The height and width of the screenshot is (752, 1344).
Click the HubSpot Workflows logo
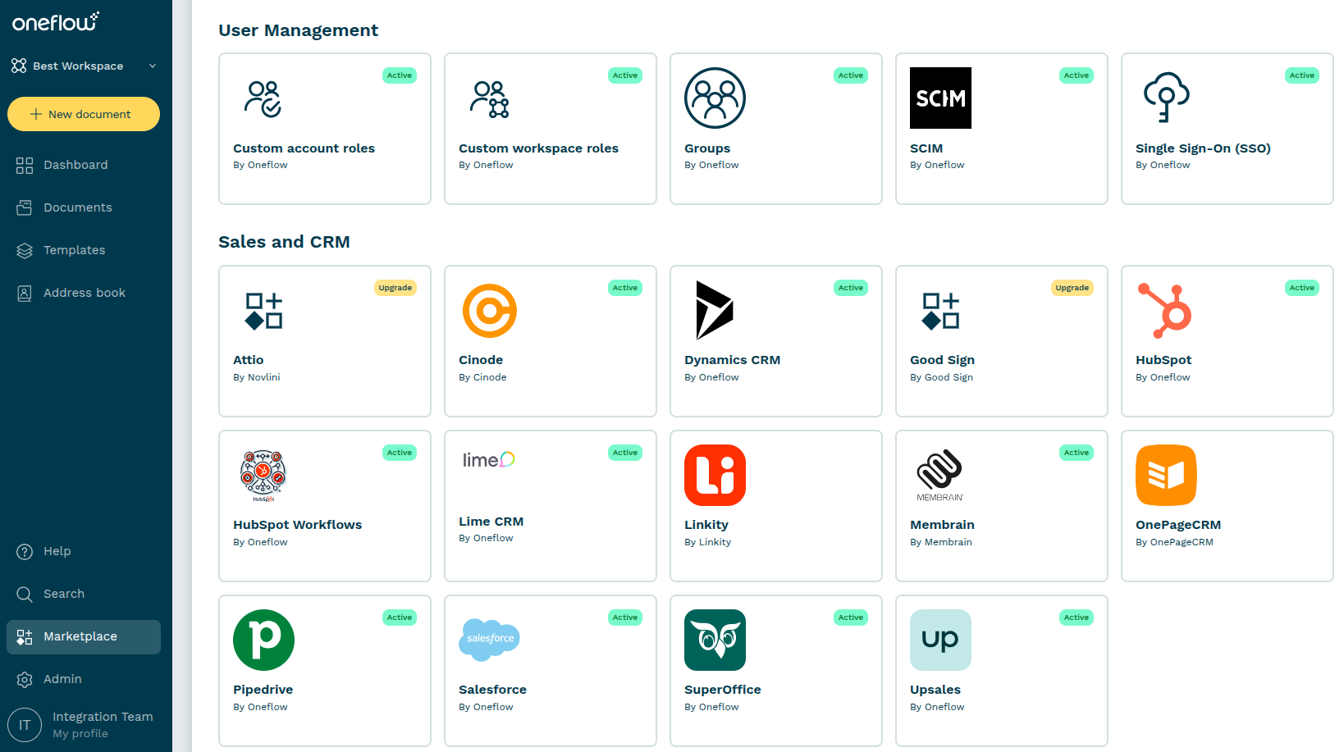(x=263, y=476)
